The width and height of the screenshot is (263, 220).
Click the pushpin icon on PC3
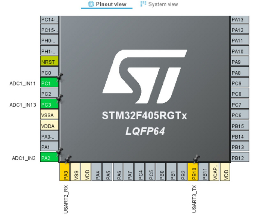60,99
